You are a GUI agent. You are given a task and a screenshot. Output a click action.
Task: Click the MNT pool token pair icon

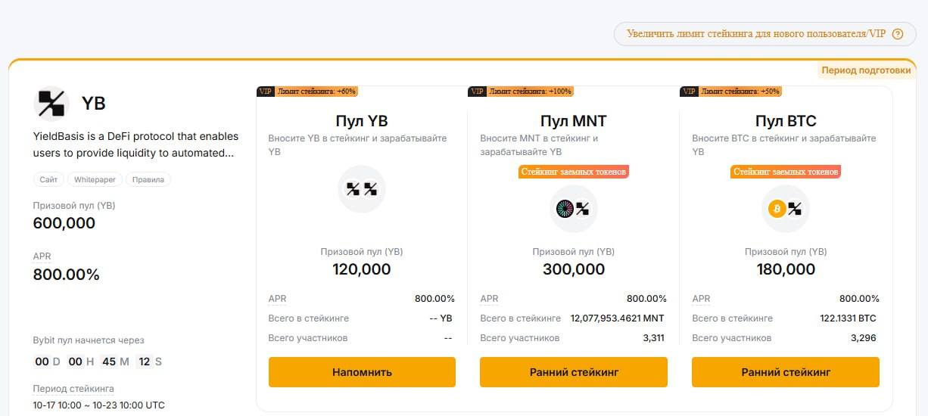tap(574, 209)
